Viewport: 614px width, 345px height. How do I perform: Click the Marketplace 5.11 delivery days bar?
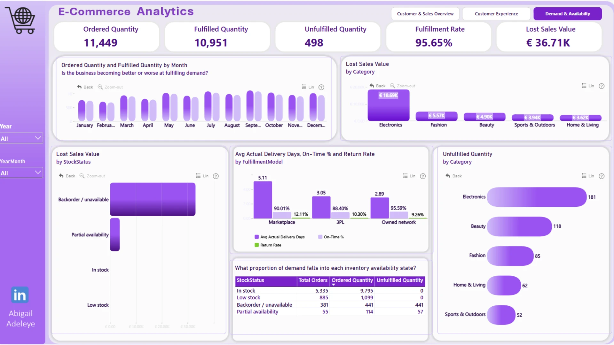[263, 200]
